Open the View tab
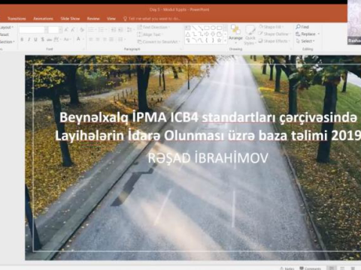 (x=111, y=19)
